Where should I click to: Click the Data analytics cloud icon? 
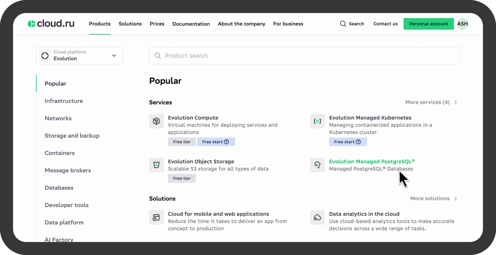click(x=318, y=218)
